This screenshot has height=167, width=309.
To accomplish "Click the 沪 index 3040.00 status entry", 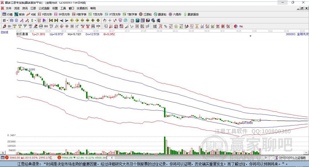I will point(28,158).
